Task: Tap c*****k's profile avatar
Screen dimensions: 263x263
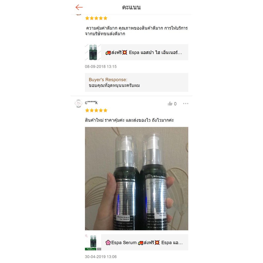Action: click(78, 104)
